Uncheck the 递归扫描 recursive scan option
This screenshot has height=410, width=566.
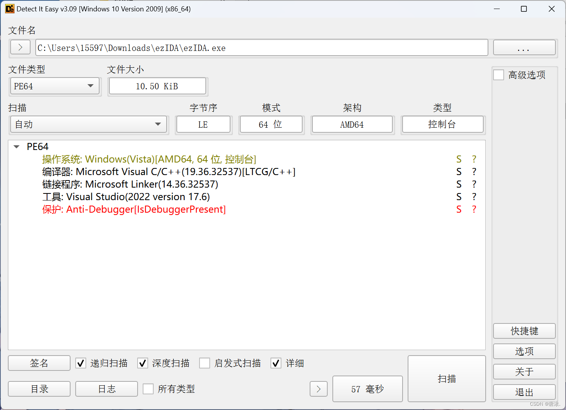tap(80, 363)
